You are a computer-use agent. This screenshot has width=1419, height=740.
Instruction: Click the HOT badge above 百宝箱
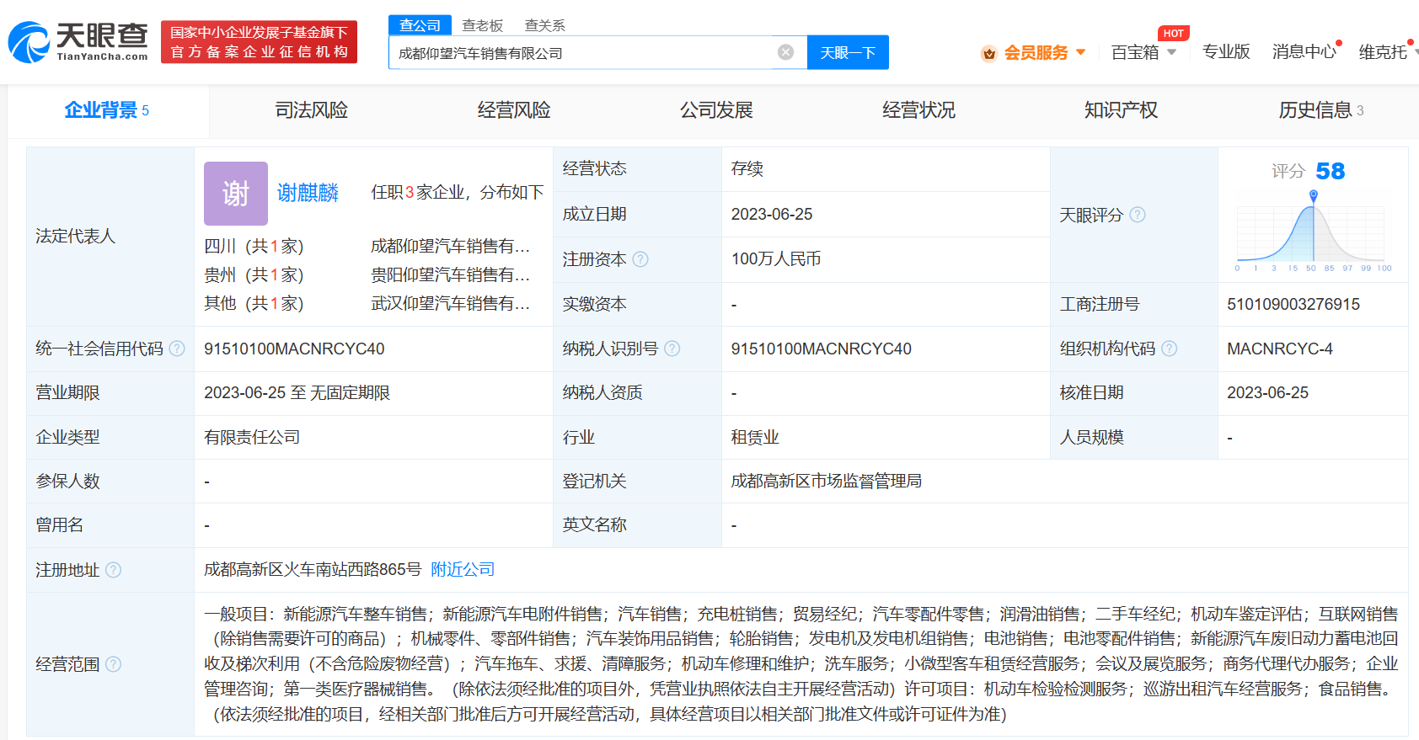point(1173,34)
